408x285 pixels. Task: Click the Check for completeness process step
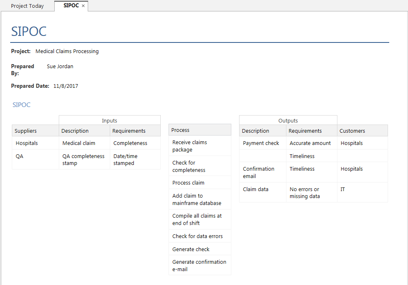tap(189, 166)
